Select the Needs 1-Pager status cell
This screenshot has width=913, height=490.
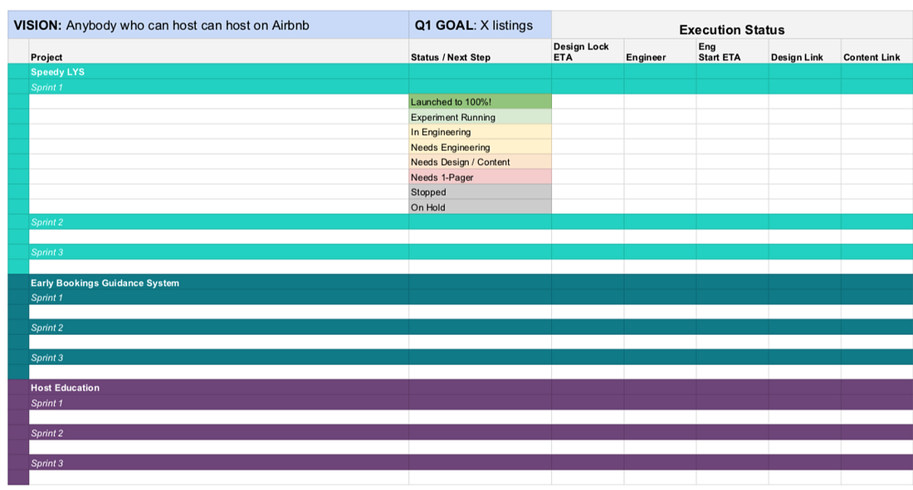tap(480, 177)
